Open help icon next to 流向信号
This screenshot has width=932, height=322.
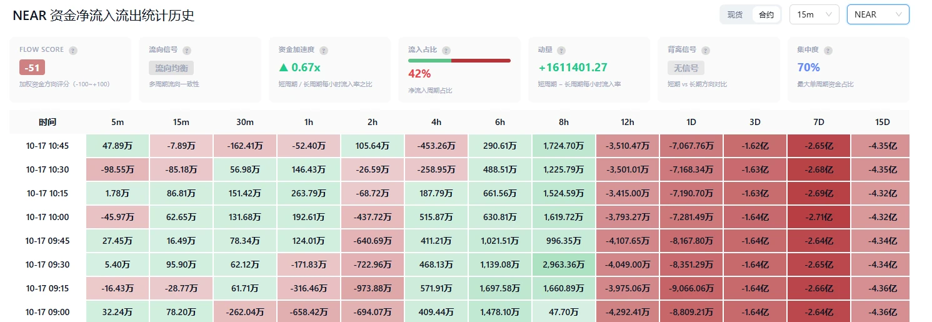click(187, 50)
